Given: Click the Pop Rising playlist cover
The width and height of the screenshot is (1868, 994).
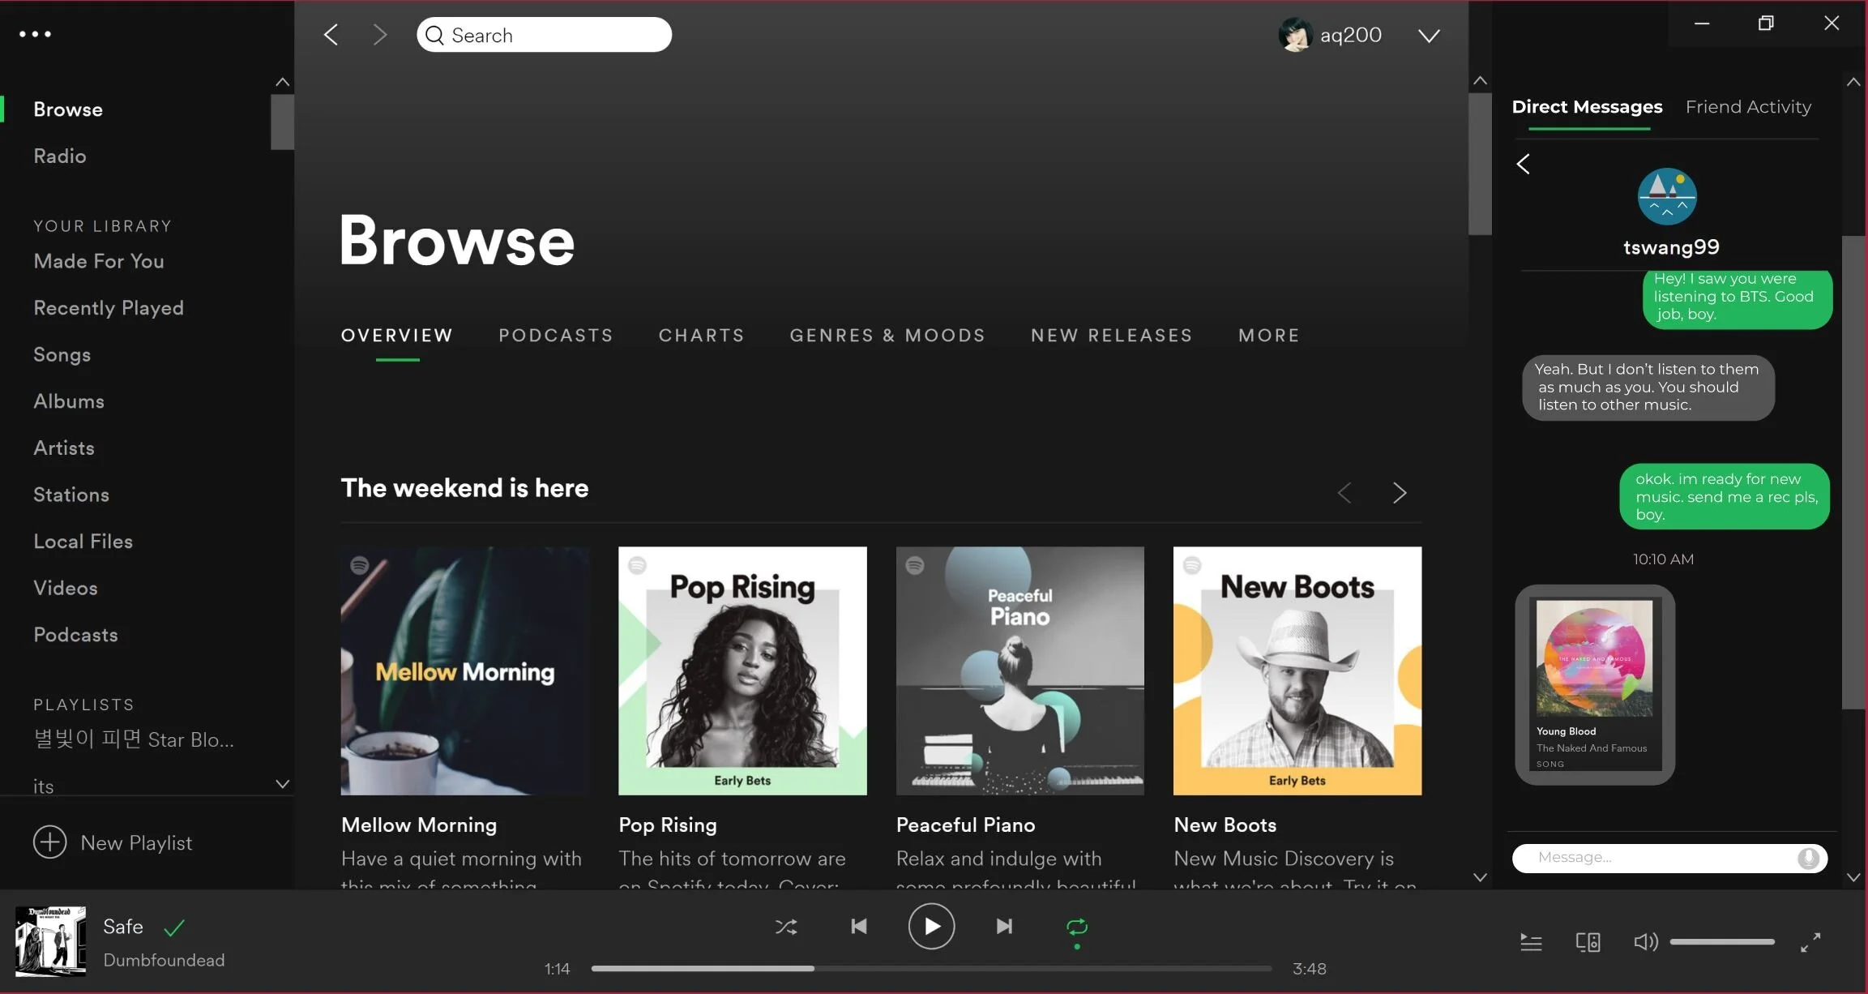Looking at the screenshot, I should 742,671.
